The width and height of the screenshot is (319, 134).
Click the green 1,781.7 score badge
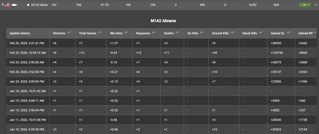tap(304, 5)
